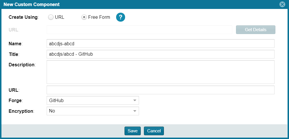Screen dimensions: 289x139
Task: Click the Name field containing abcdjs-abcd
Action: click(160, 44)
